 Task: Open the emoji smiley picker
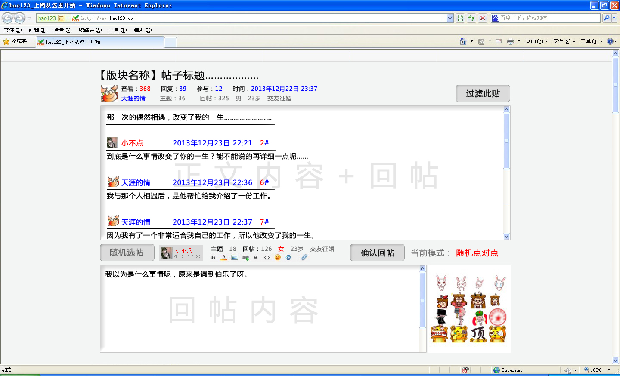[278, 257]
